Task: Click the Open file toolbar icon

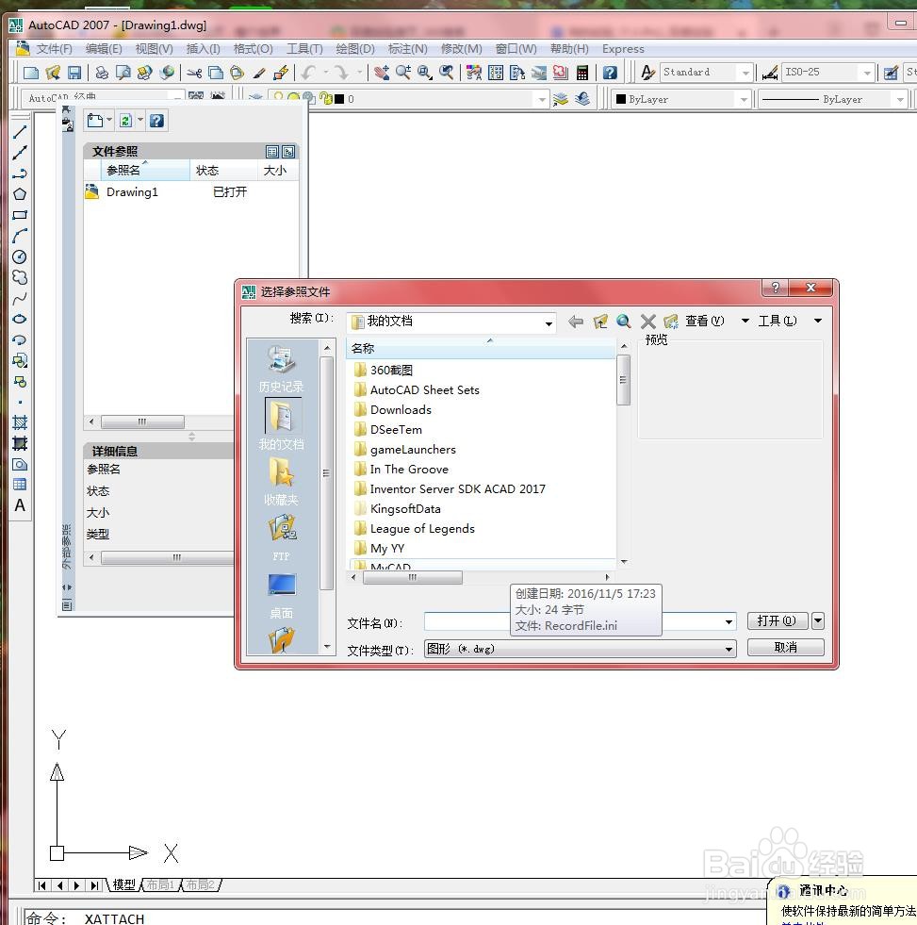Action: coord(53,73)
